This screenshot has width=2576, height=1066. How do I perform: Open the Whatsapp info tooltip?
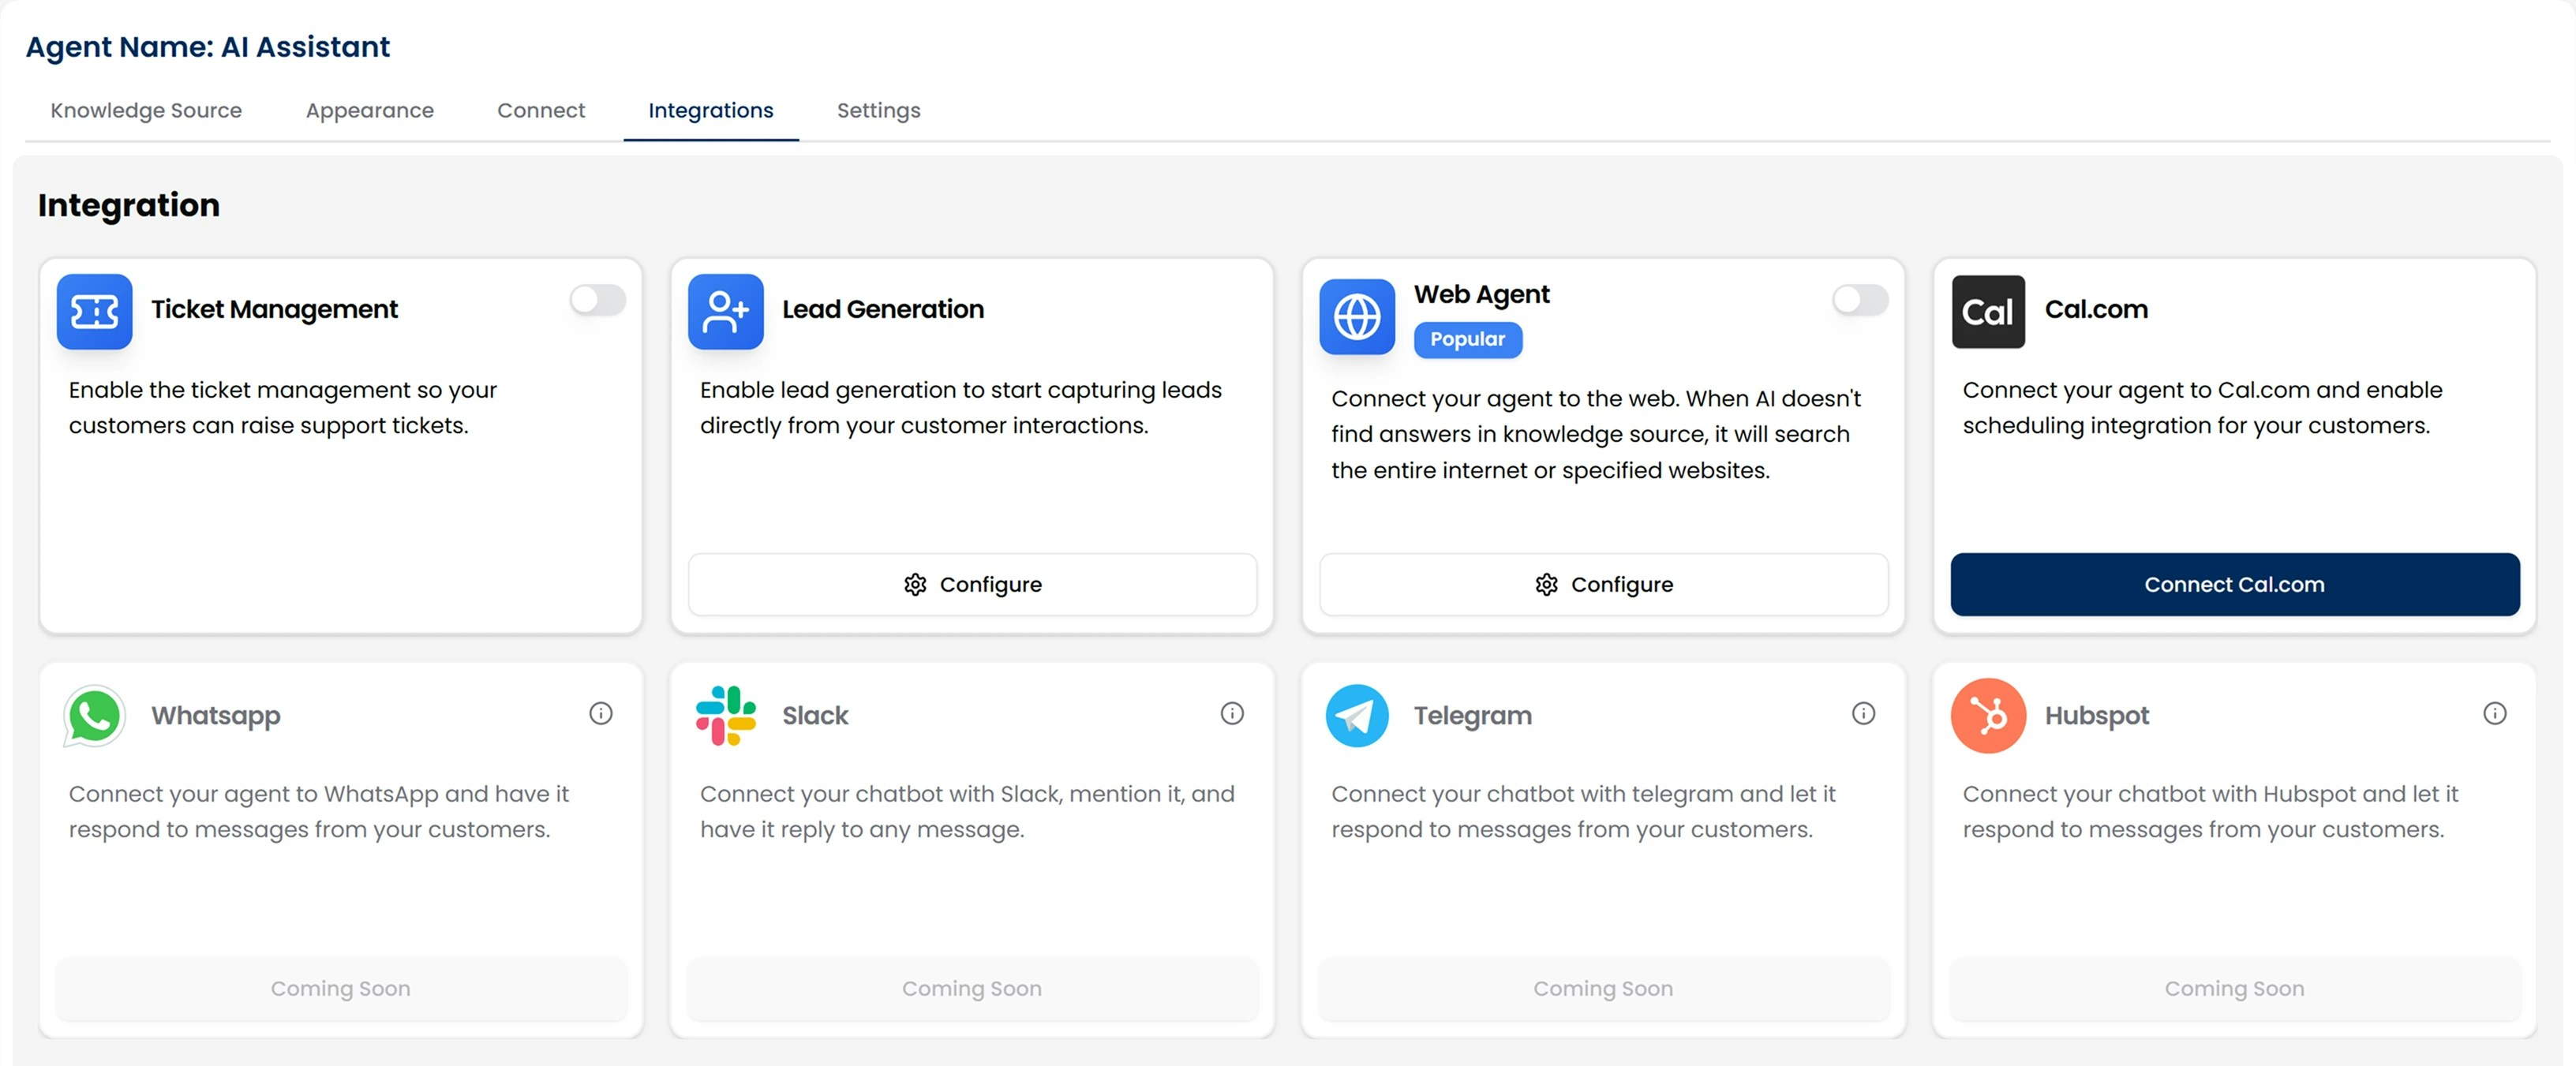[600, 713]
